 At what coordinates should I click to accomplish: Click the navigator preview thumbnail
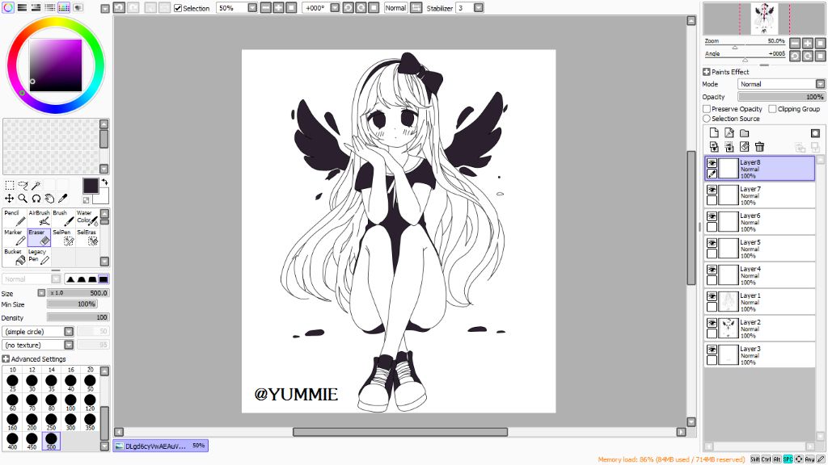click(764, 19)
